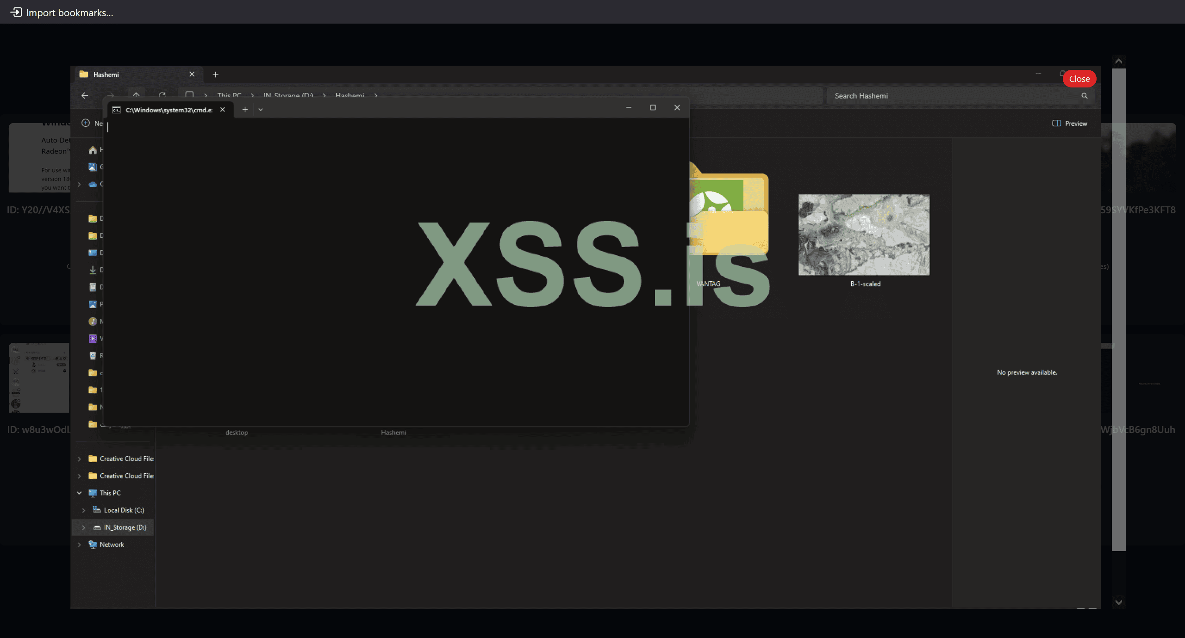1185x638 pixels.
Task: Click the B-1-scaled image thumbnail
Action: pos(864,235)
